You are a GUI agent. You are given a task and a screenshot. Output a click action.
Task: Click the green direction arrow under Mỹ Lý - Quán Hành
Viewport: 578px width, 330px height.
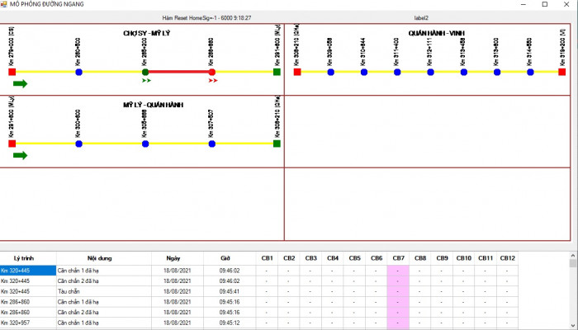coord(20,155)
